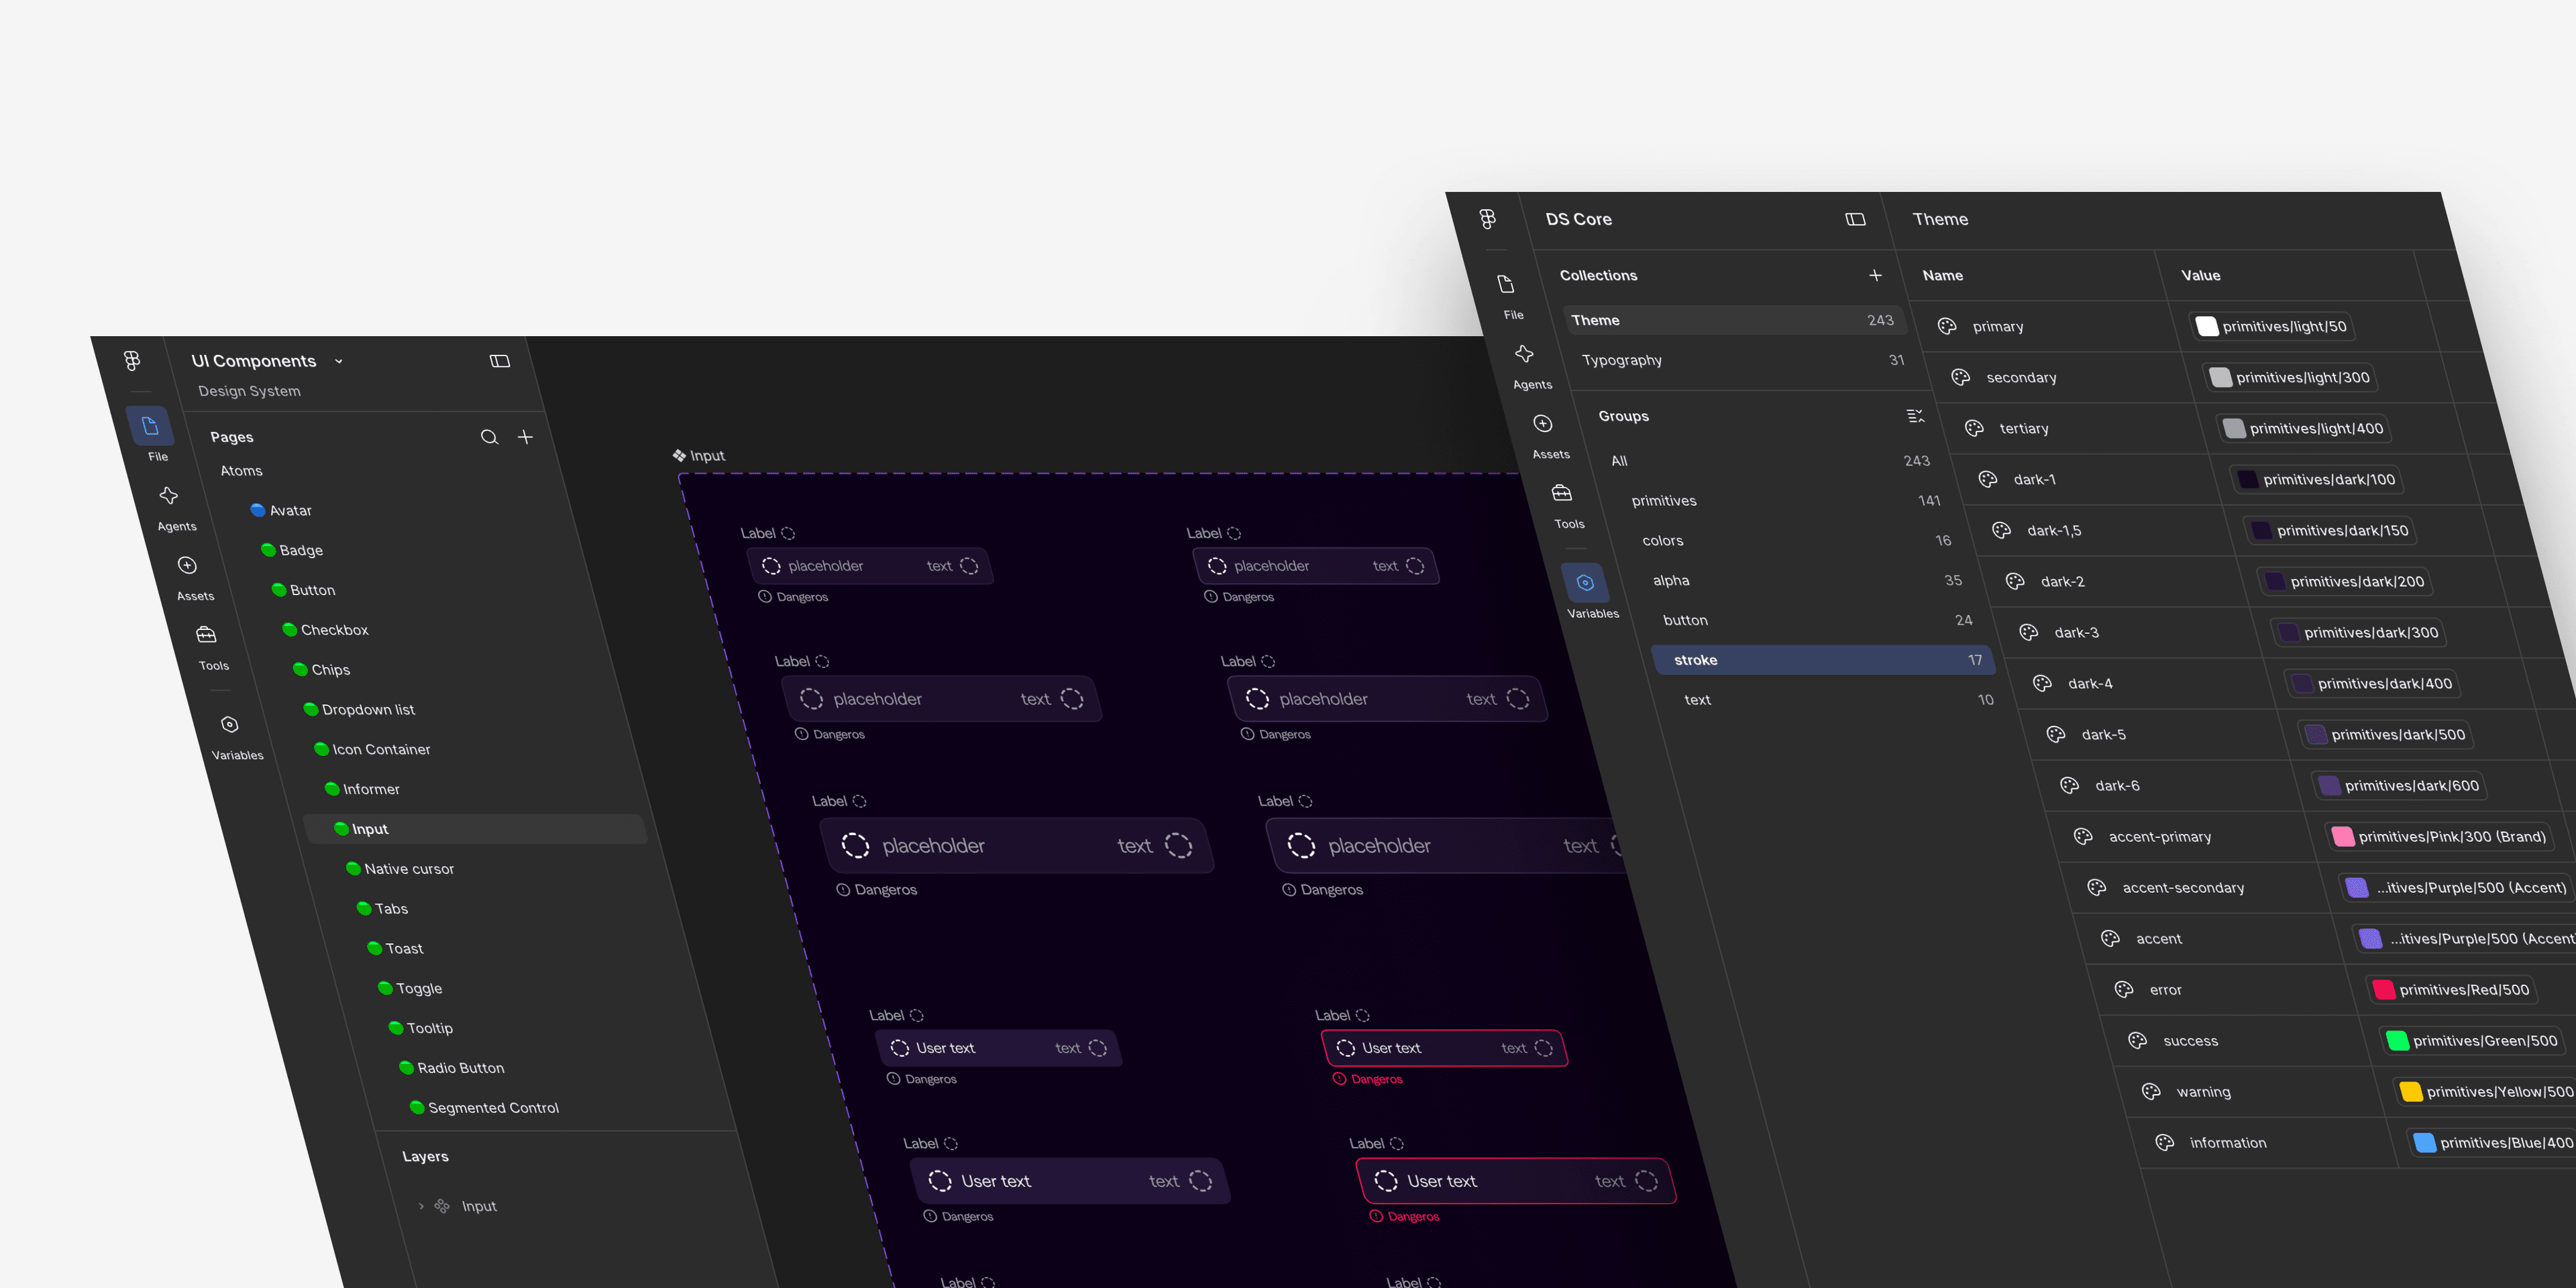Click component icon beside Input frame title
The height and width of the screenshot is (1288, 2576).
coord(680,455)
